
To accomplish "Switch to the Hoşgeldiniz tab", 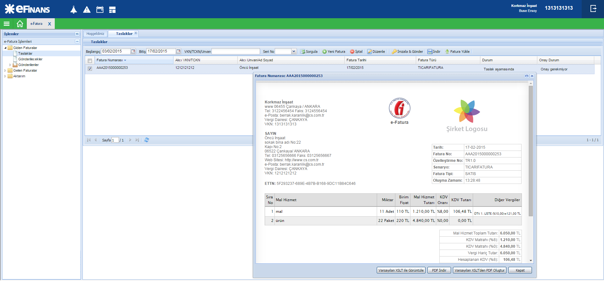I will pos(95,34).
